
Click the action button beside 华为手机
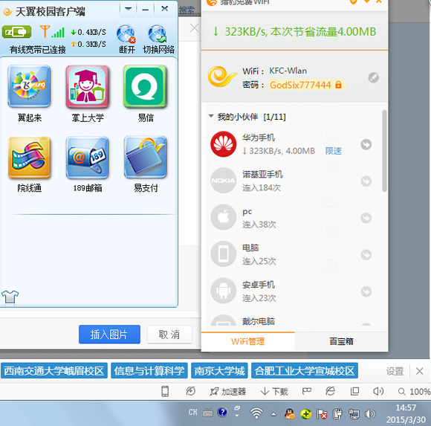[x=366, y=144]
